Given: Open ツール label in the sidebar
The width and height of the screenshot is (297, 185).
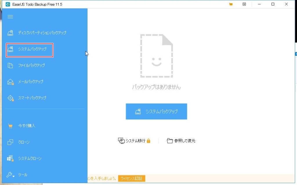Looking at the screenshot, I should point(23,175).
